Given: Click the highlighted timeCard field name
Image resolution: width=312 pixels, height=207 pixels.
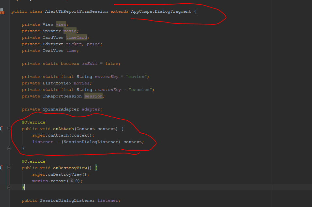Looking at the screenshot, I should (x=77, y=37).
